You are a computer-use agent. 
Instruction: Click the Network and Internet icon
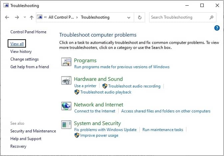coord(66,106)
